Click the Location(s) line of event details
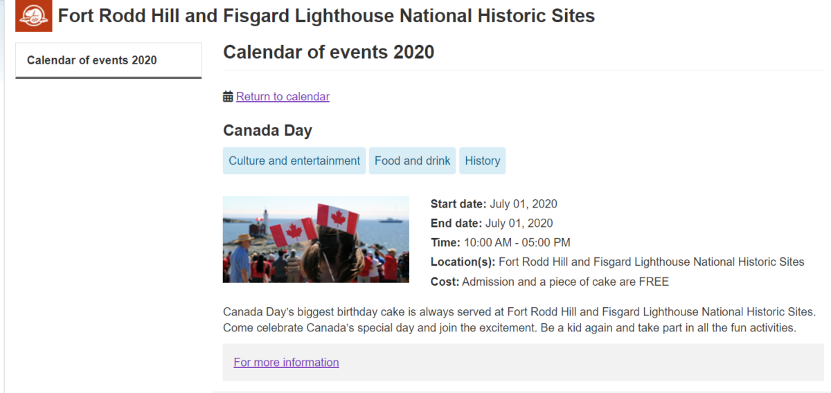The height and width of the screenshot is (393, 831). click(618, 262)
